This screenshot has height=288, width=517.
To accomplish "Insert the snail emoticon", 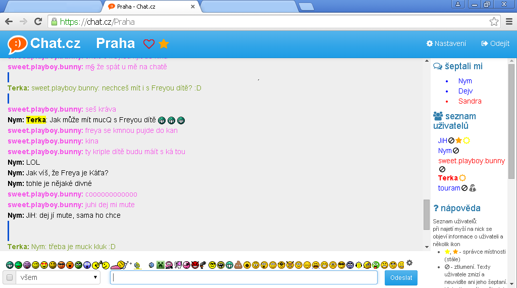I will pyautogui.click(x=121, y=264).
